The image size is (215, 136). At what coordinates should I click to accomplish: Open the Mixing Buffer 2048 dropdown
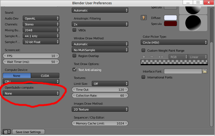pyautogui.click(x=41, y=30)
